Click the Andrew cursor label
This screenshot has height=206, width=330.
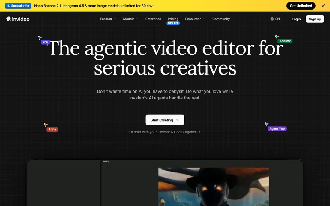click(x=285, y=41)
